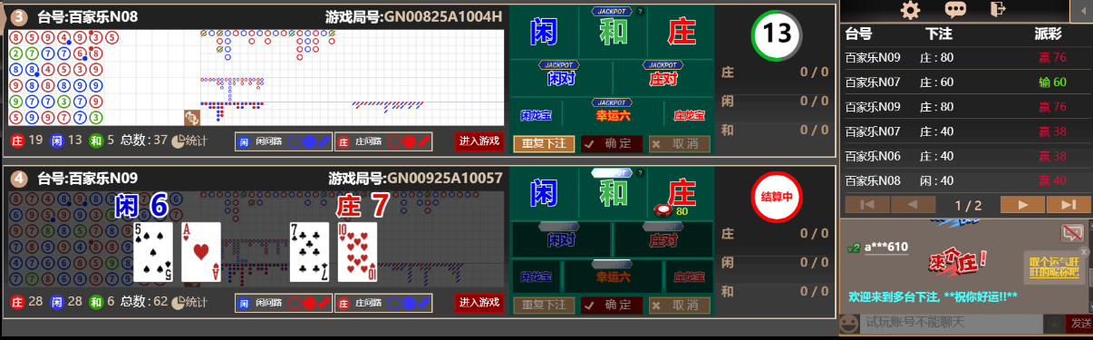This screenshot has height=340, width=1093.
Task: Toggle 闲问路 prediction for table N09
Action: (284, 303)
